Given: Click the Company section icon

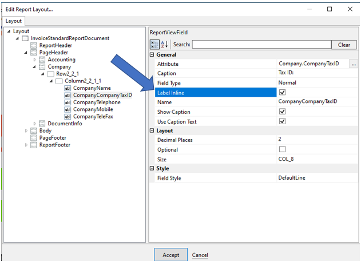Looking at the screenshot, I should point(42,67).
